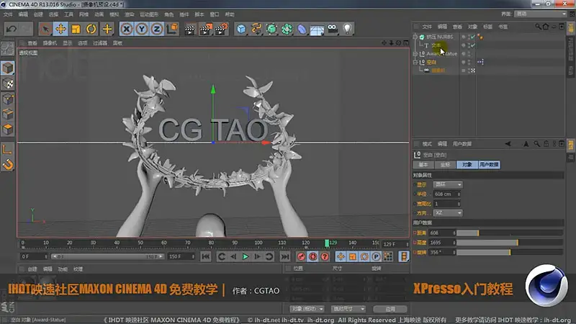Click the attribute manager back arrow

(x=508, y=143)
